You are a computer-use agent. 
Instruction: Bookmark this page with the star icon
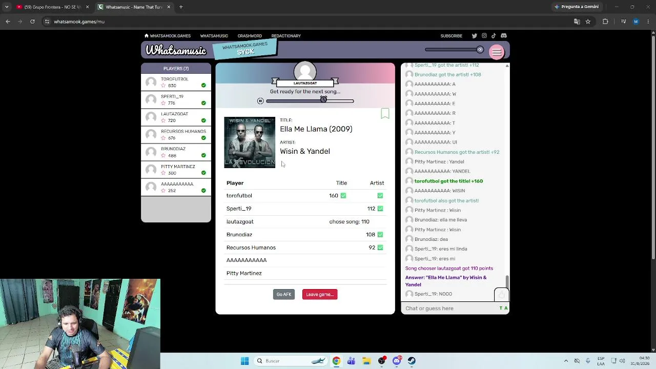tap(588, 22)
